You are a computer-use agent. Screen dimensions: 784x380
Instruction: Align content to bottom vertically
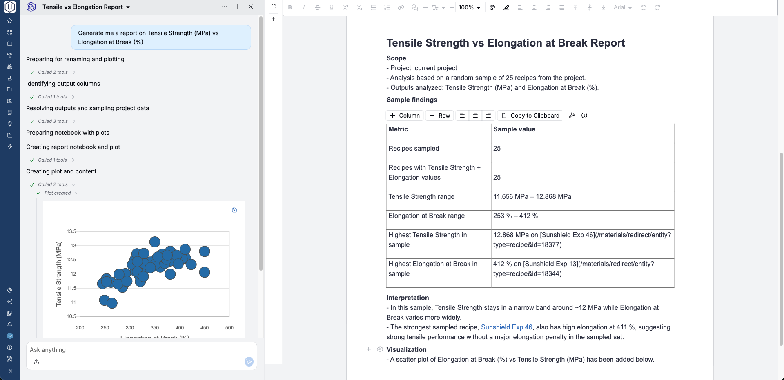[604, 7]
